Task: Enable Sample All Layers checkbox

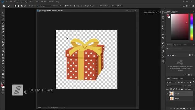Action: click(x=84, y=6)
